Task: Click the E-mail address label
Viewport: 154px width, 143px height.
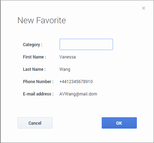Action: pyautogui.click(x=38, y=94)
